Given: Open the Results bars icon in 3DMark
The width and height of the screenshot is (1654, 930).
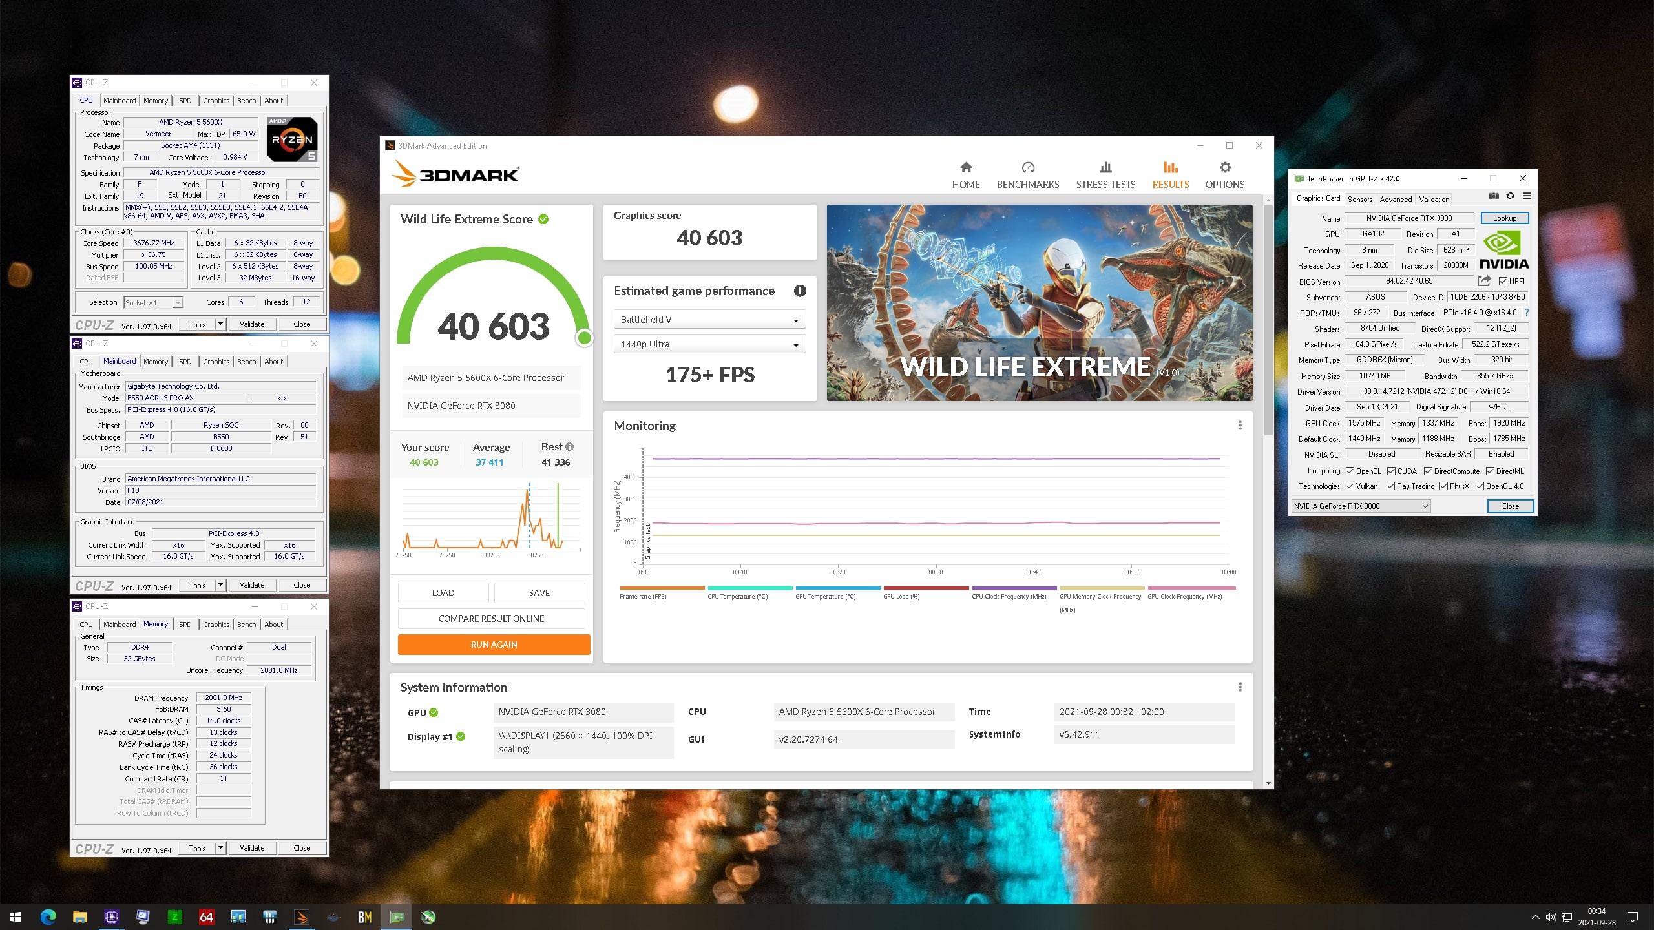Looking at the screenshot, I should click(x=1170, y=167).
